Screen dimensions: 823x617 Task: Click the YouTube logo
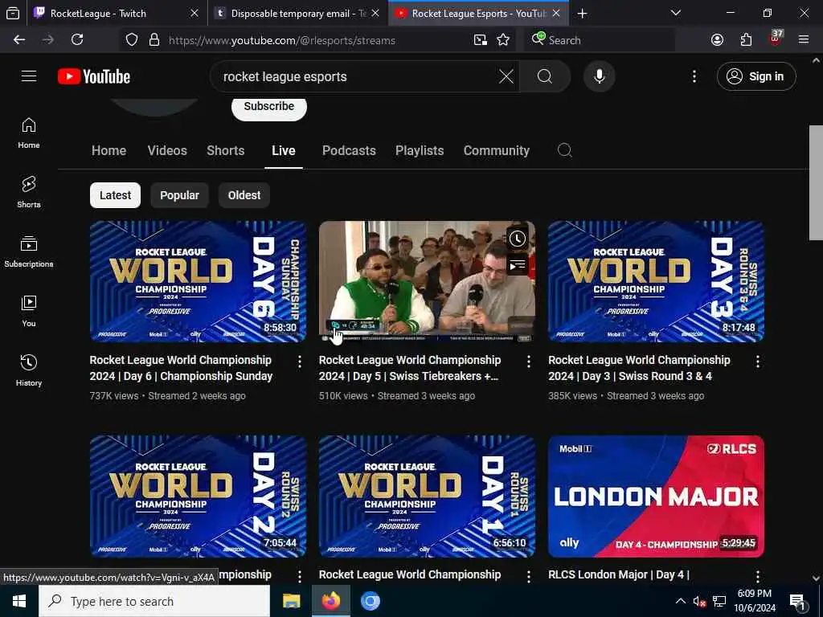point(94,76)
